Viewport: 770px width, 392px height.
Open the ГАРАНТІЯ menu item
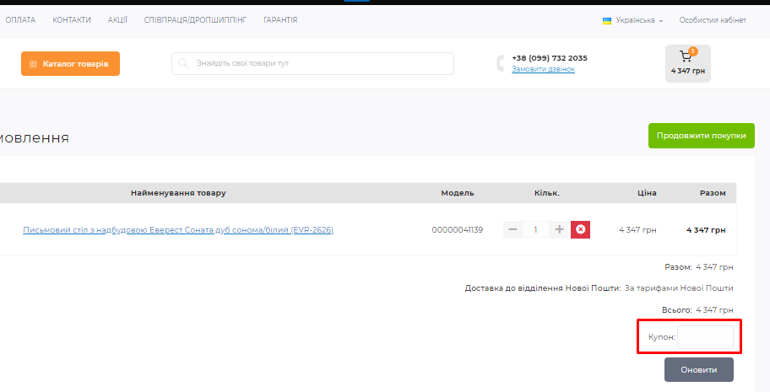280,19
